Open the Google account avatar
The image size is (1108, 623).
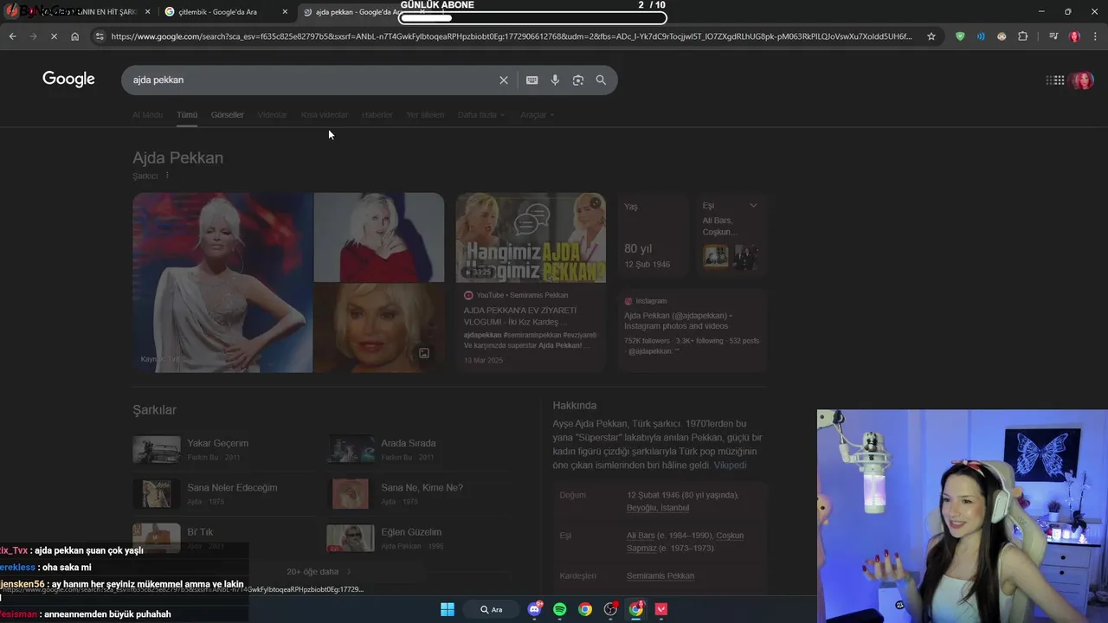pos(1082,80)
